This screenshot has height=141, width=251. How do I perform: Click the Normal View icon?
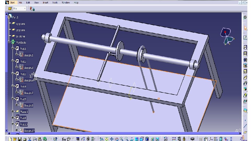click(132, 139)
